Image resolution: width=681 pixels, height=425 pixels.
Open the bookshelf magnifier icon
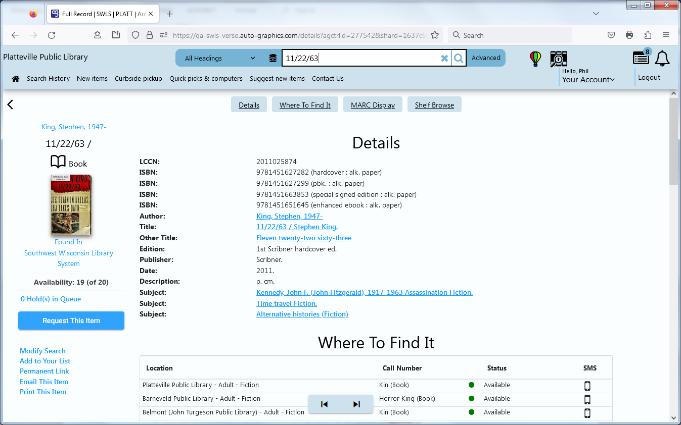559,59
